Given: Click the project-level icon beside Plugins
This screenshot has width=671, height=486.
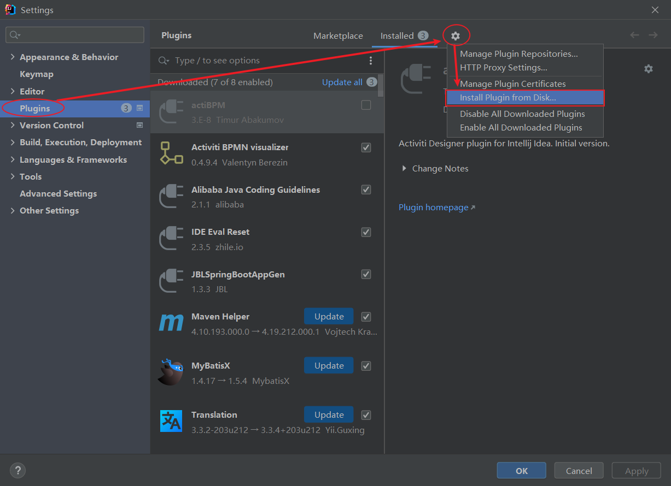Looking at the screenshot, I should coord(140,108).
